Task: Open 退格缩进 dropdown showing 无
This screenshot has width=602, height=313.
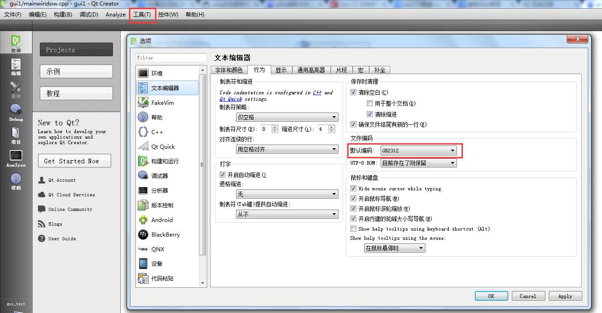Action: 287,194
